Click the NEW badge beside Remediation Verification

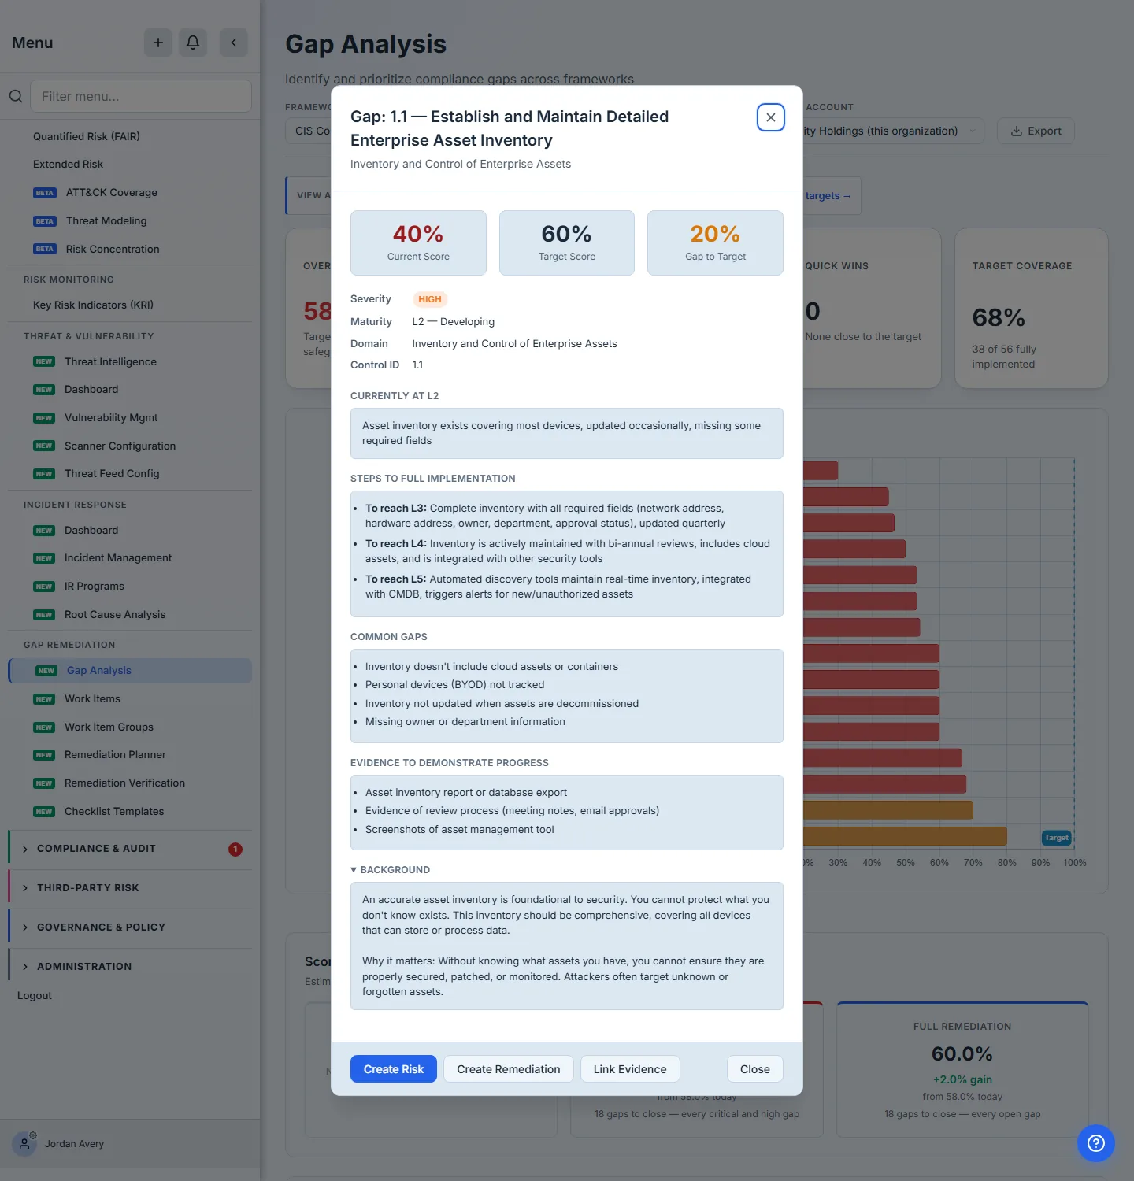click(x=44, y=783)
